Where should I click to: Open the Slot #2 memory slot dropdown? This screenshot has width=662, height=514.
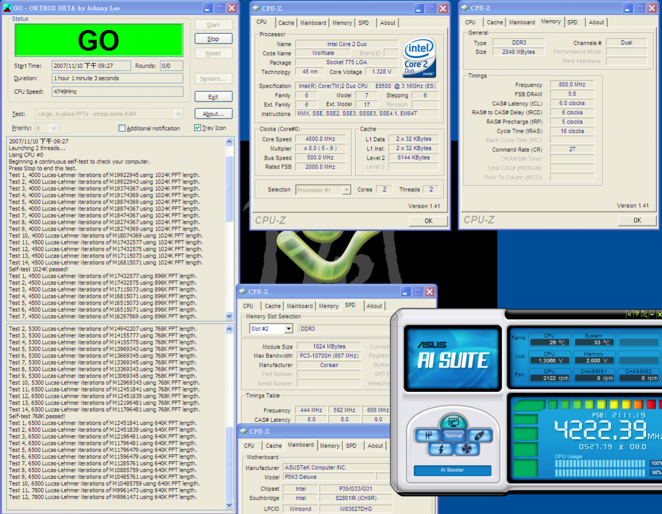coord(289,329)
